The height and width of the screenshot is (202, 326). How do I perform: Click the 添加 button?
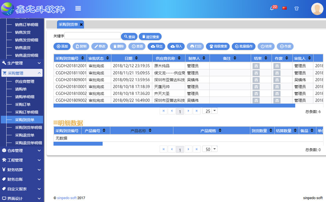point(62,46)
